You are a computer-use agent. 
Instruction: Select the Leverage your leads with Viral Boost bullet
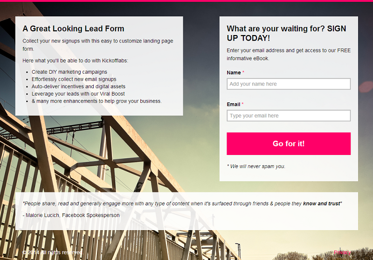click(78, 94)
